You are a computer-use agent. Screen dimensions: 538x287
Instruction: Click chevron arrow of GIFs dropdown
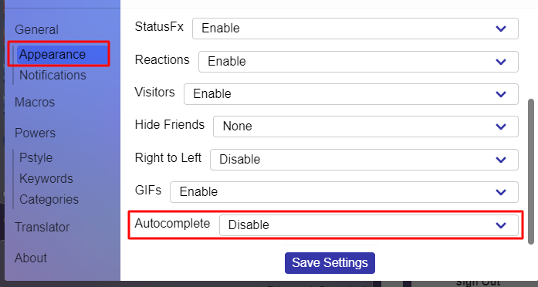pyautogui.click(x=501, y=192)
